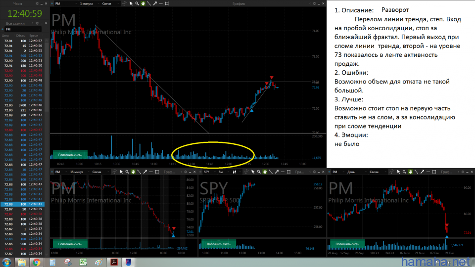Select the rectangle drawing tool in 1-minute PM chart

(x=167, y=3)
